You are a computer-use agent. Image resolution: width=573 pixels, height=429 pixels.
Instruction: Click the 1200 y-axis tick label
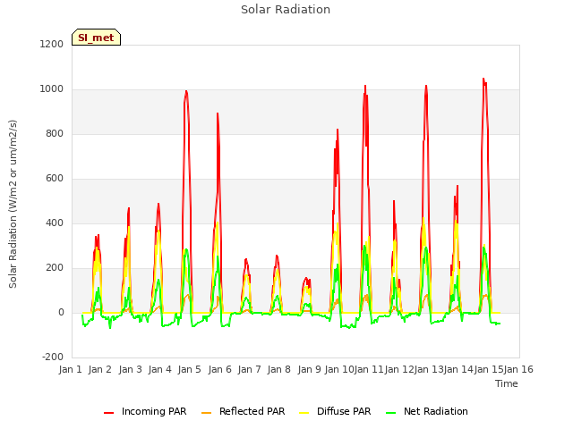52,44
